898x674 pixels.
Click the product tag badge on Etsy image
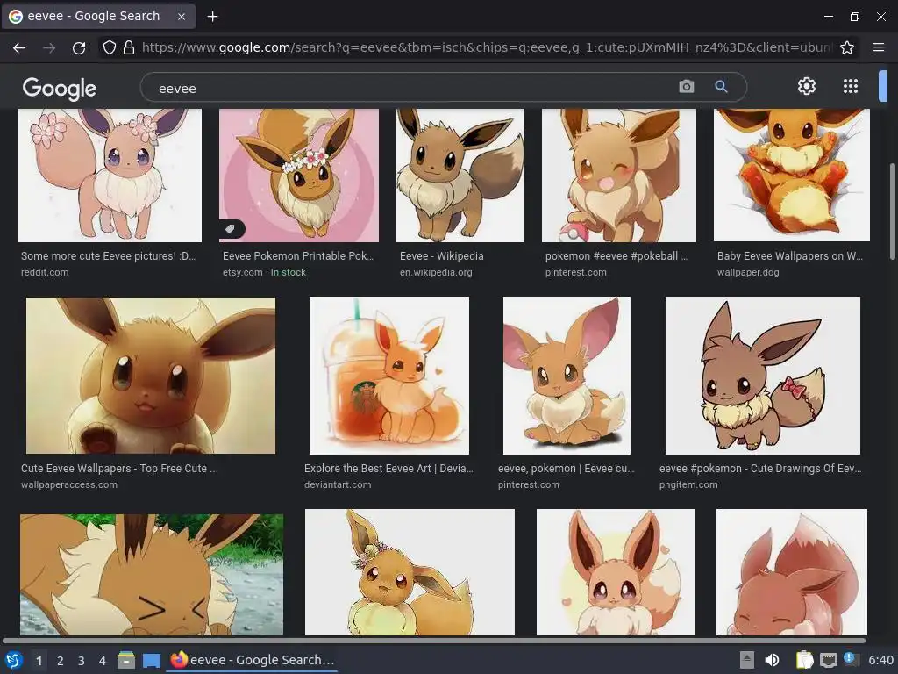click(x=232, y=229)
